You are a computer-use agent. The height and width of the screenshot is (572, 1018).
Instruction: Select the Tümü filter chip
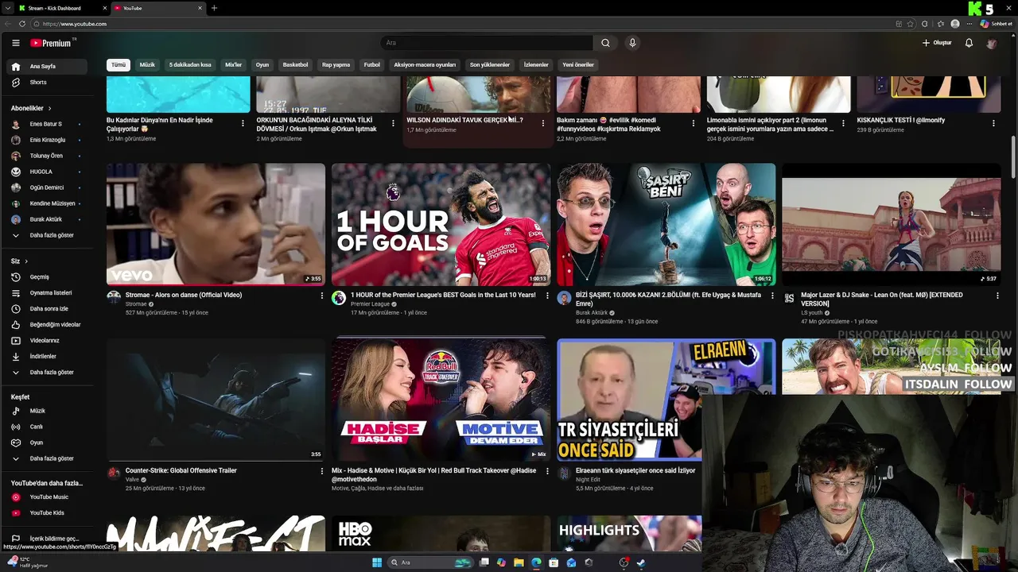coord(119,65)
